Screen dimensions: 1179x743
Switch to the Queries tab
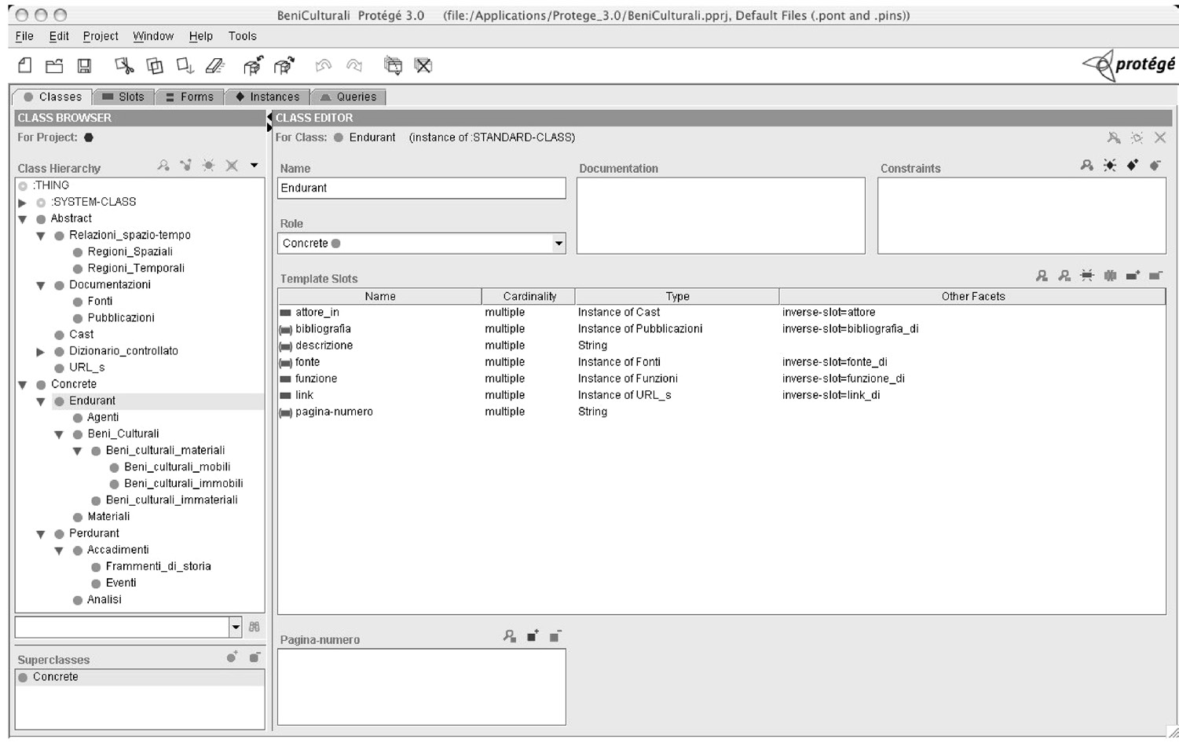(x=348, y=97)
